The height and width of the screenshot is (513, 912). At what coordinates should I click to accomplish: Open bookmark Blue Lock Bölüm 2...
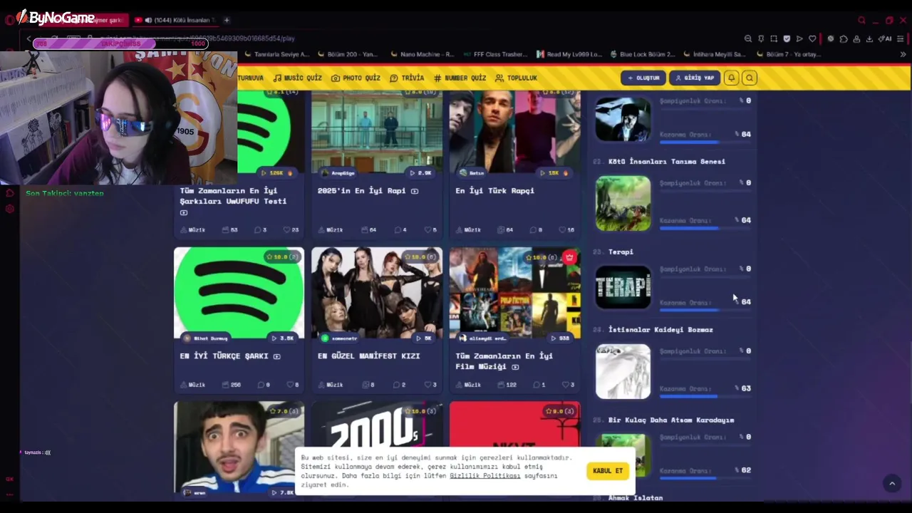(x=642, y=54)
